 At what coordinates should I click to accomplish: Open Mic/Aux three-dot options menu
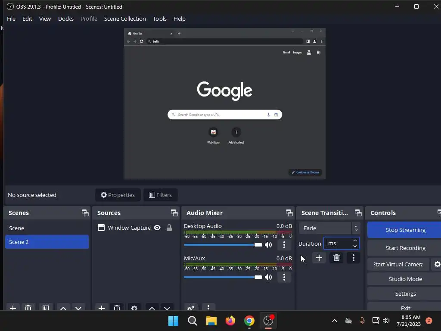pos(284,277)
